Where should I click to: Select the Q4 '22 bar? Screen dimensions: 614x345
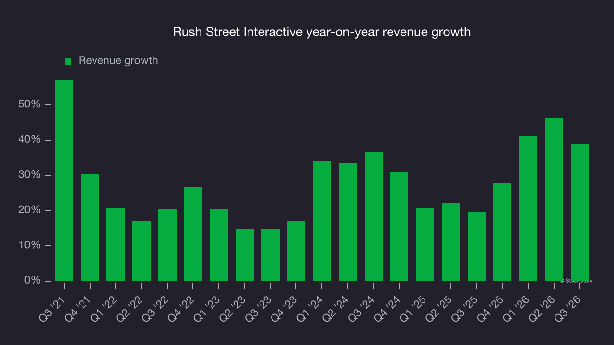click(x=193, y=234)
